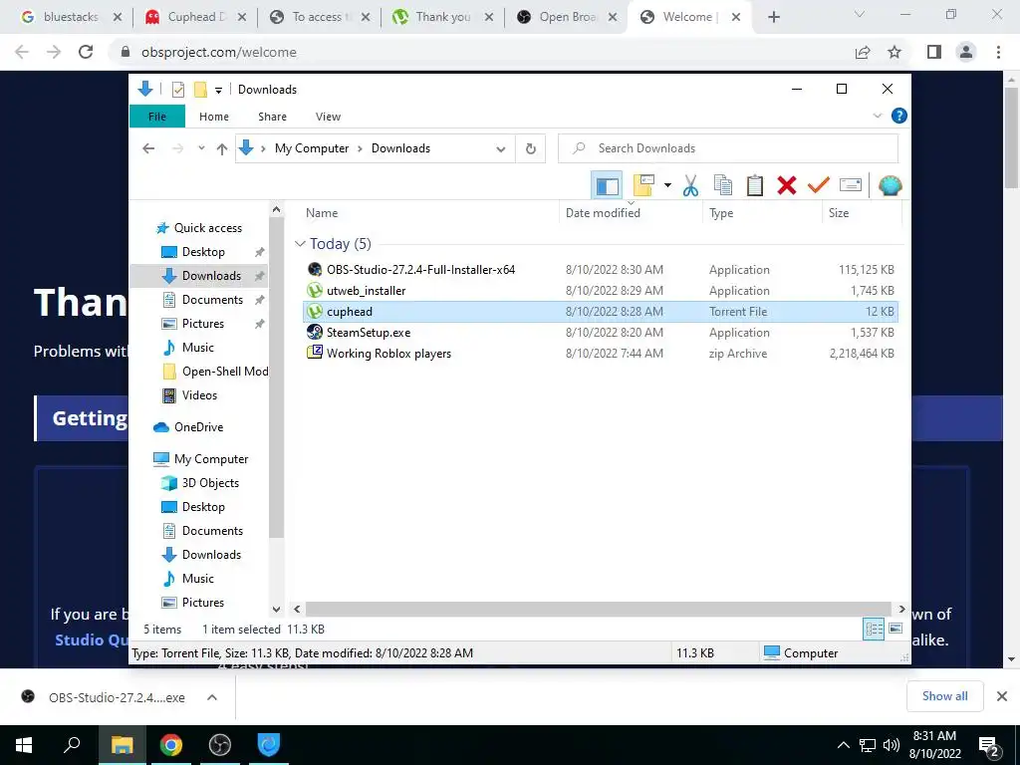Viewport: 1020px width, 765px height.
Task: Expand the ribbon with the chevron
Action: pyautogui.click(x=877, y=116)
